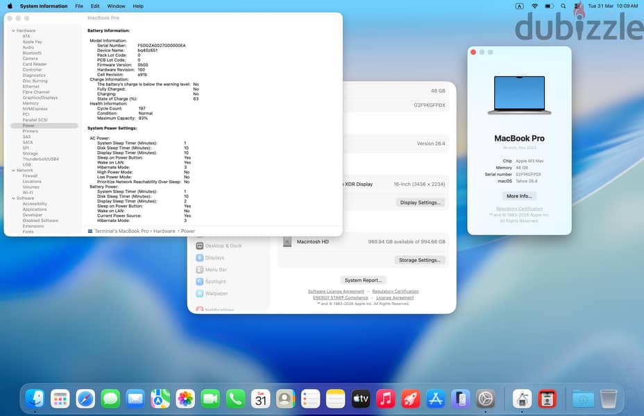Image resolution: width=644 pixels, height=416 pixels.
Task: Open Calendar showing 31 in the Dock
Action: pyautogui.click(x=260, y=399)
